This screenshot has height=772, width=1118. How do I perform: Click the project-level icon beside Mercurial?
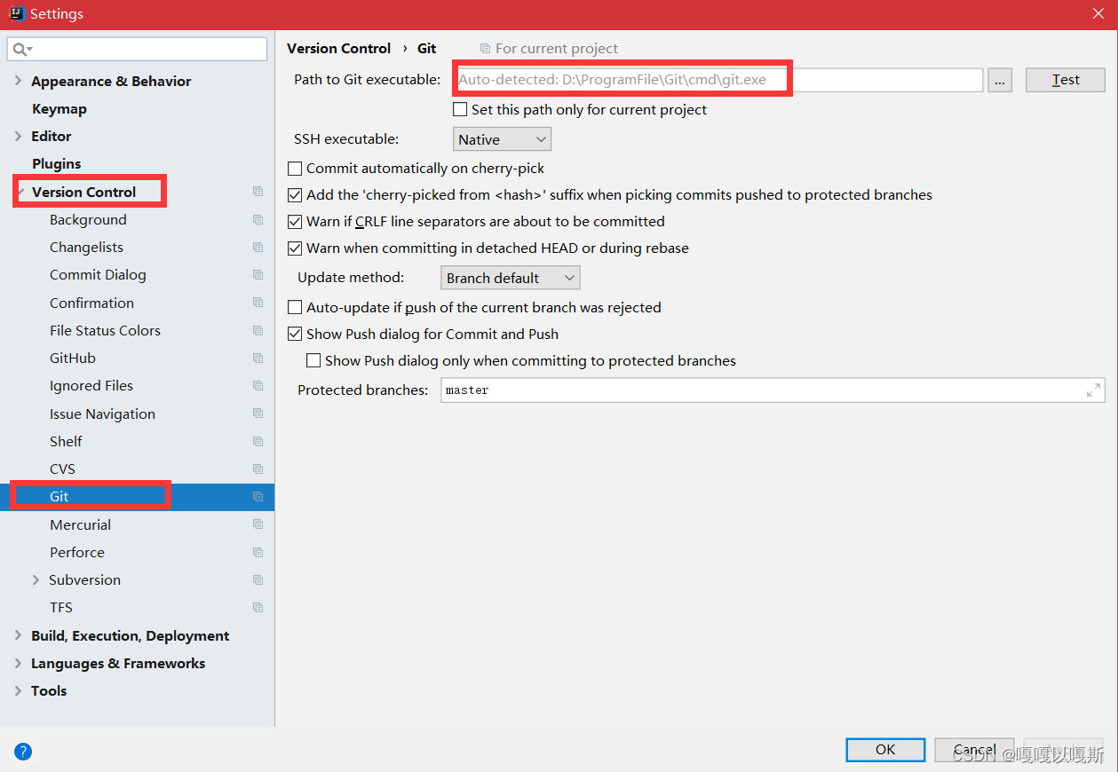click(x=258, y=524)
